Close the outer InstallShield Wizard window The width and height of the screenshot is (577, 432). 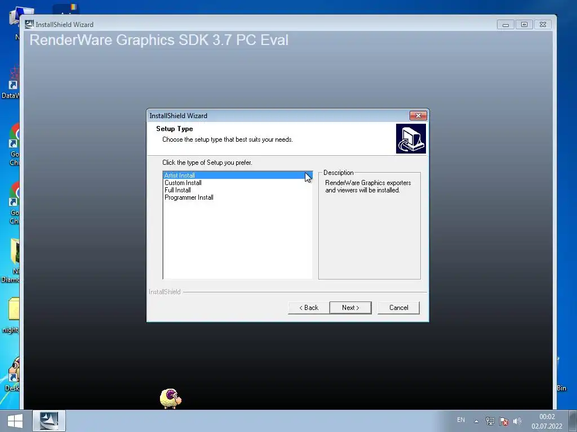pos(543,25)
